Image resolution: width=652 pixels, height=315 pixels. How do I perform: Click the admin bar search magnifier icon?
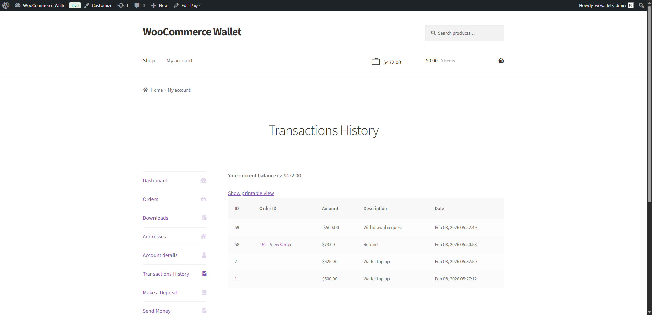[x=641, y=5]
